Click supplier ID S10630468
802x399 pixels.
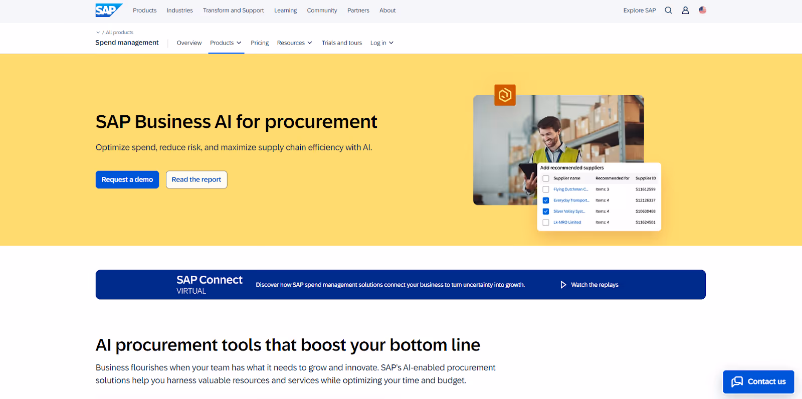(x=645, y=212)
